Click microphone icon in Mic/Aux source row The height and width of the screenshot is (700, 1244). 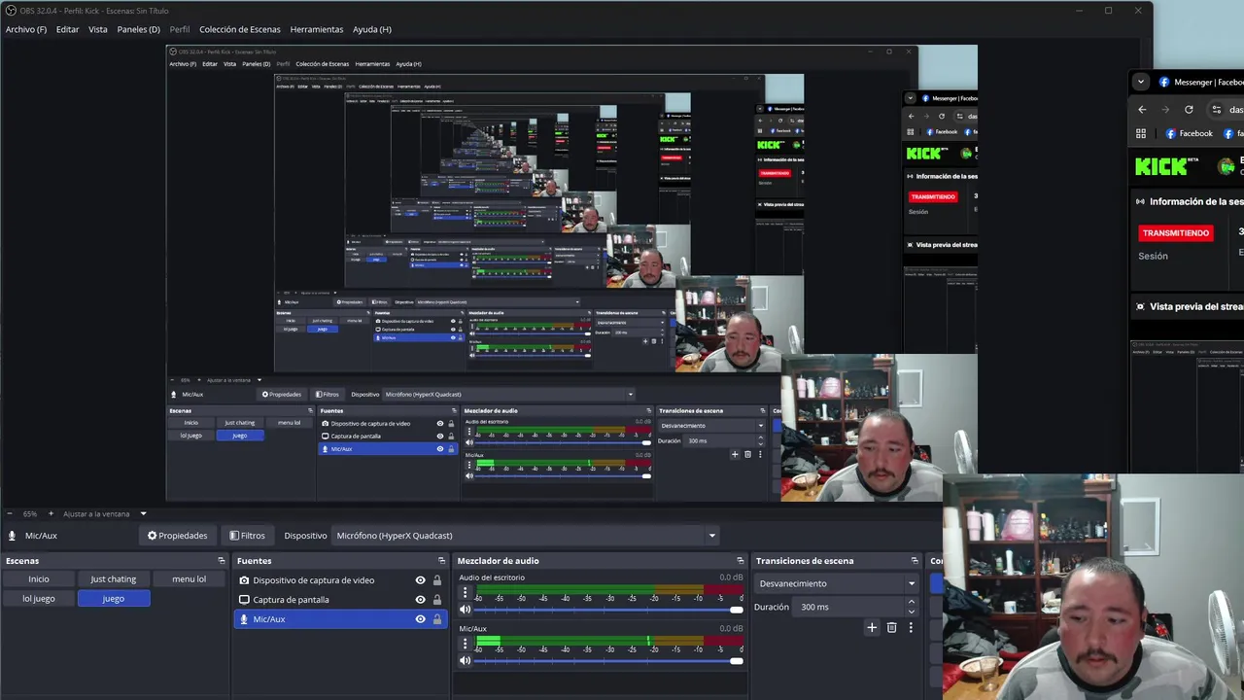245,619
